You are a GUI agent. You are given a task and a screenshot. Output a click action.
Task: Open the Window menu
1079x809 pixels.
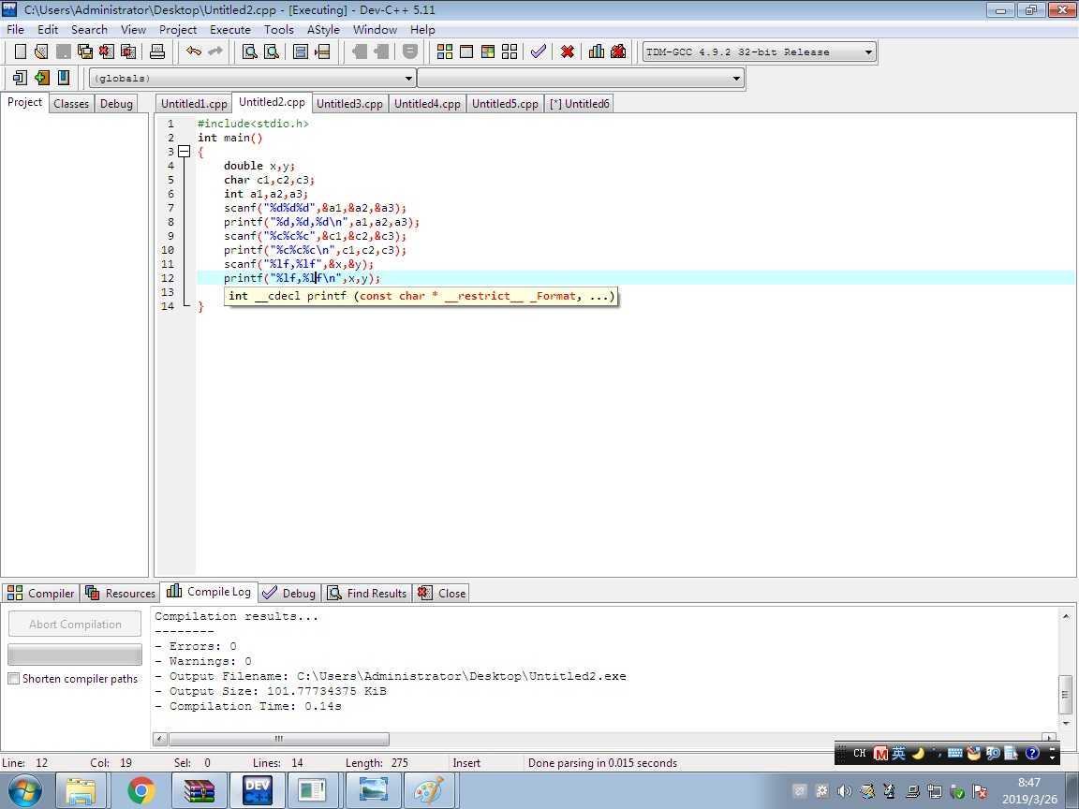[x=375, y=30]
